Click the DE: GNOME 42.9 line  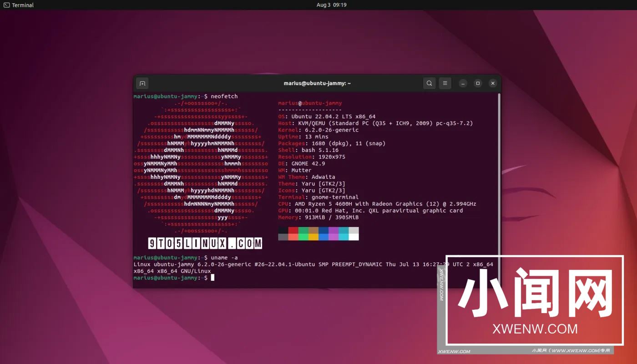coord(302,163)
